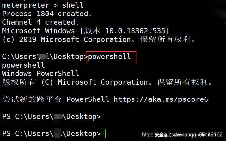Click the first empty PS Desktop prompt
Image resolution: width=226 pixels, height=141 pixels.
click(51, 117)
